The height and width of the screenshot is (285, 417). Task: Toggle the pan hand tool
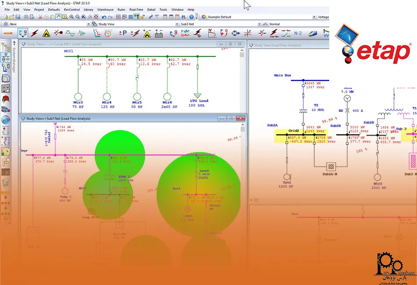(58, 17)
